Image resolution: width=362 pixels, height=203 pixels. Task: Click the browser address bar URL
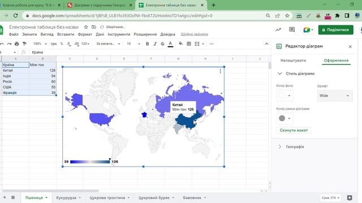pyautogui.click(x=122, y=16)
